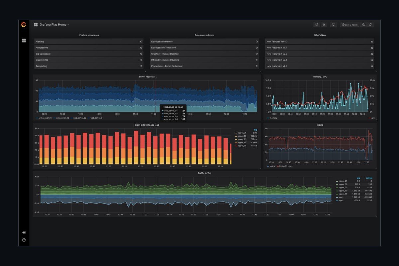The width and height of the screenshot is (399, 266).
Task: Sort Traffic legend by avg column
Action: [358, 178]
